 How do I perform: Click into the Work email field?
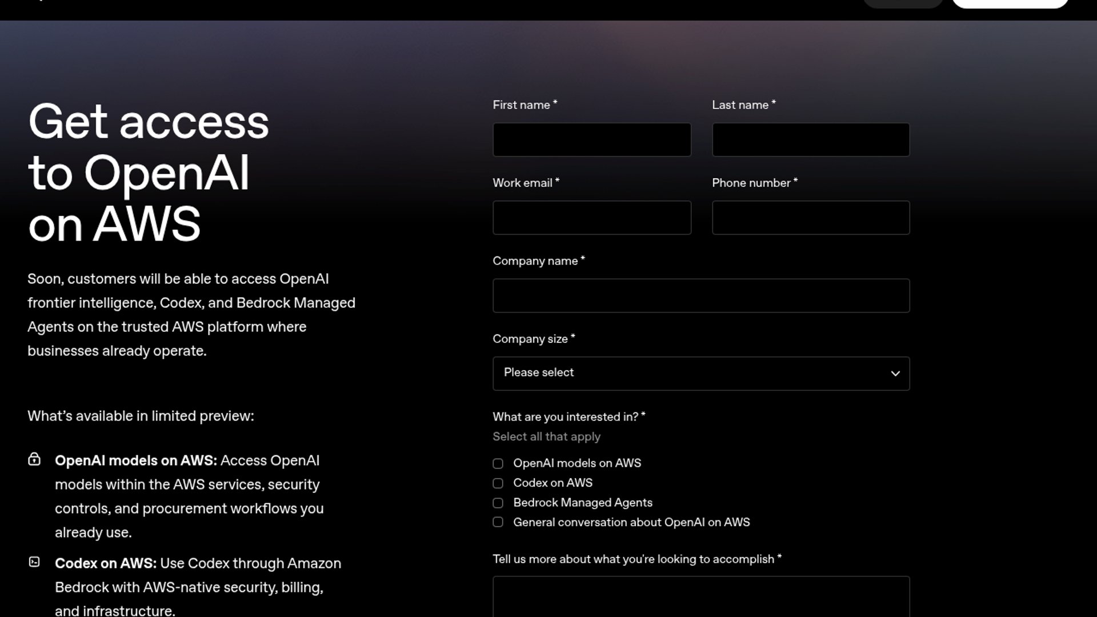tap(591, 218)
